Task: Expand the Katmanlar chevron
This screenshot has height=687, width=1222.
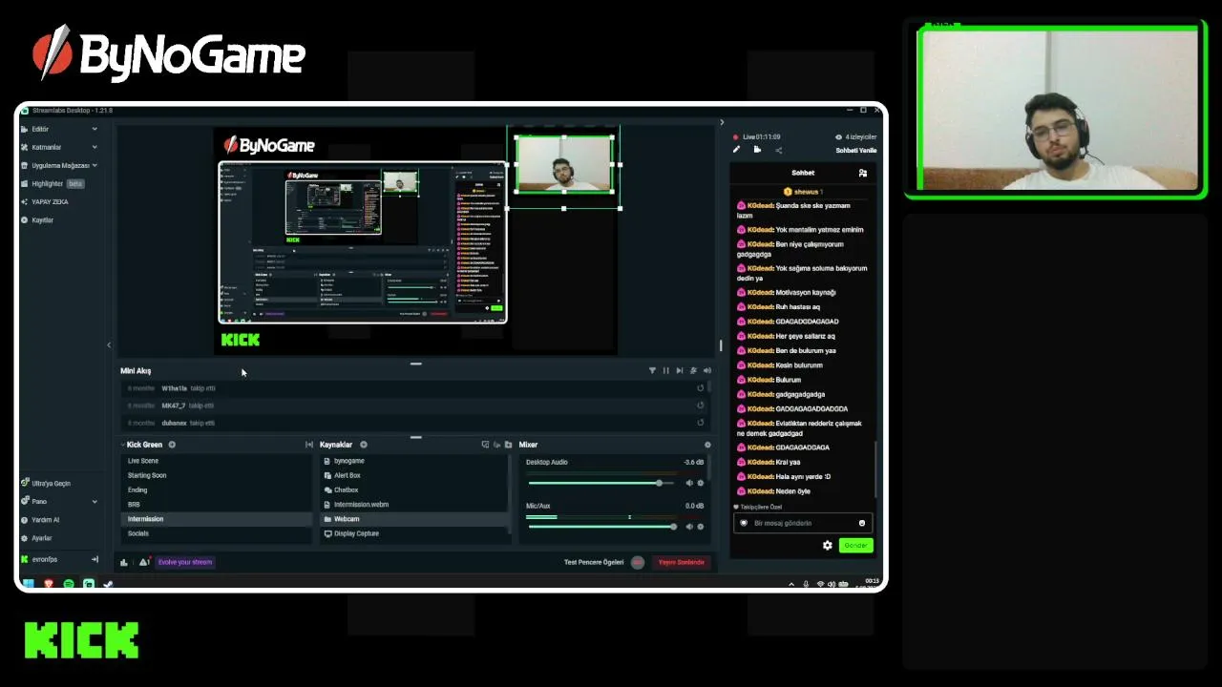Action: tap(95, 147)
